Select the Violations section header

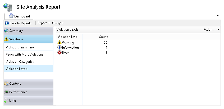[x=16, y=39]
